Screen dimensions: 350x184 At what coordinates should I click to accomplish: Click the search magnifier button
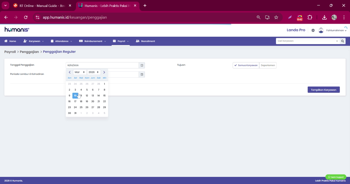342,41
